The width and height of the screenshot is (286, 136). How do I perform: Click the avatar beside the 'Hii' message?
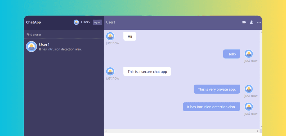click(110, 36)
